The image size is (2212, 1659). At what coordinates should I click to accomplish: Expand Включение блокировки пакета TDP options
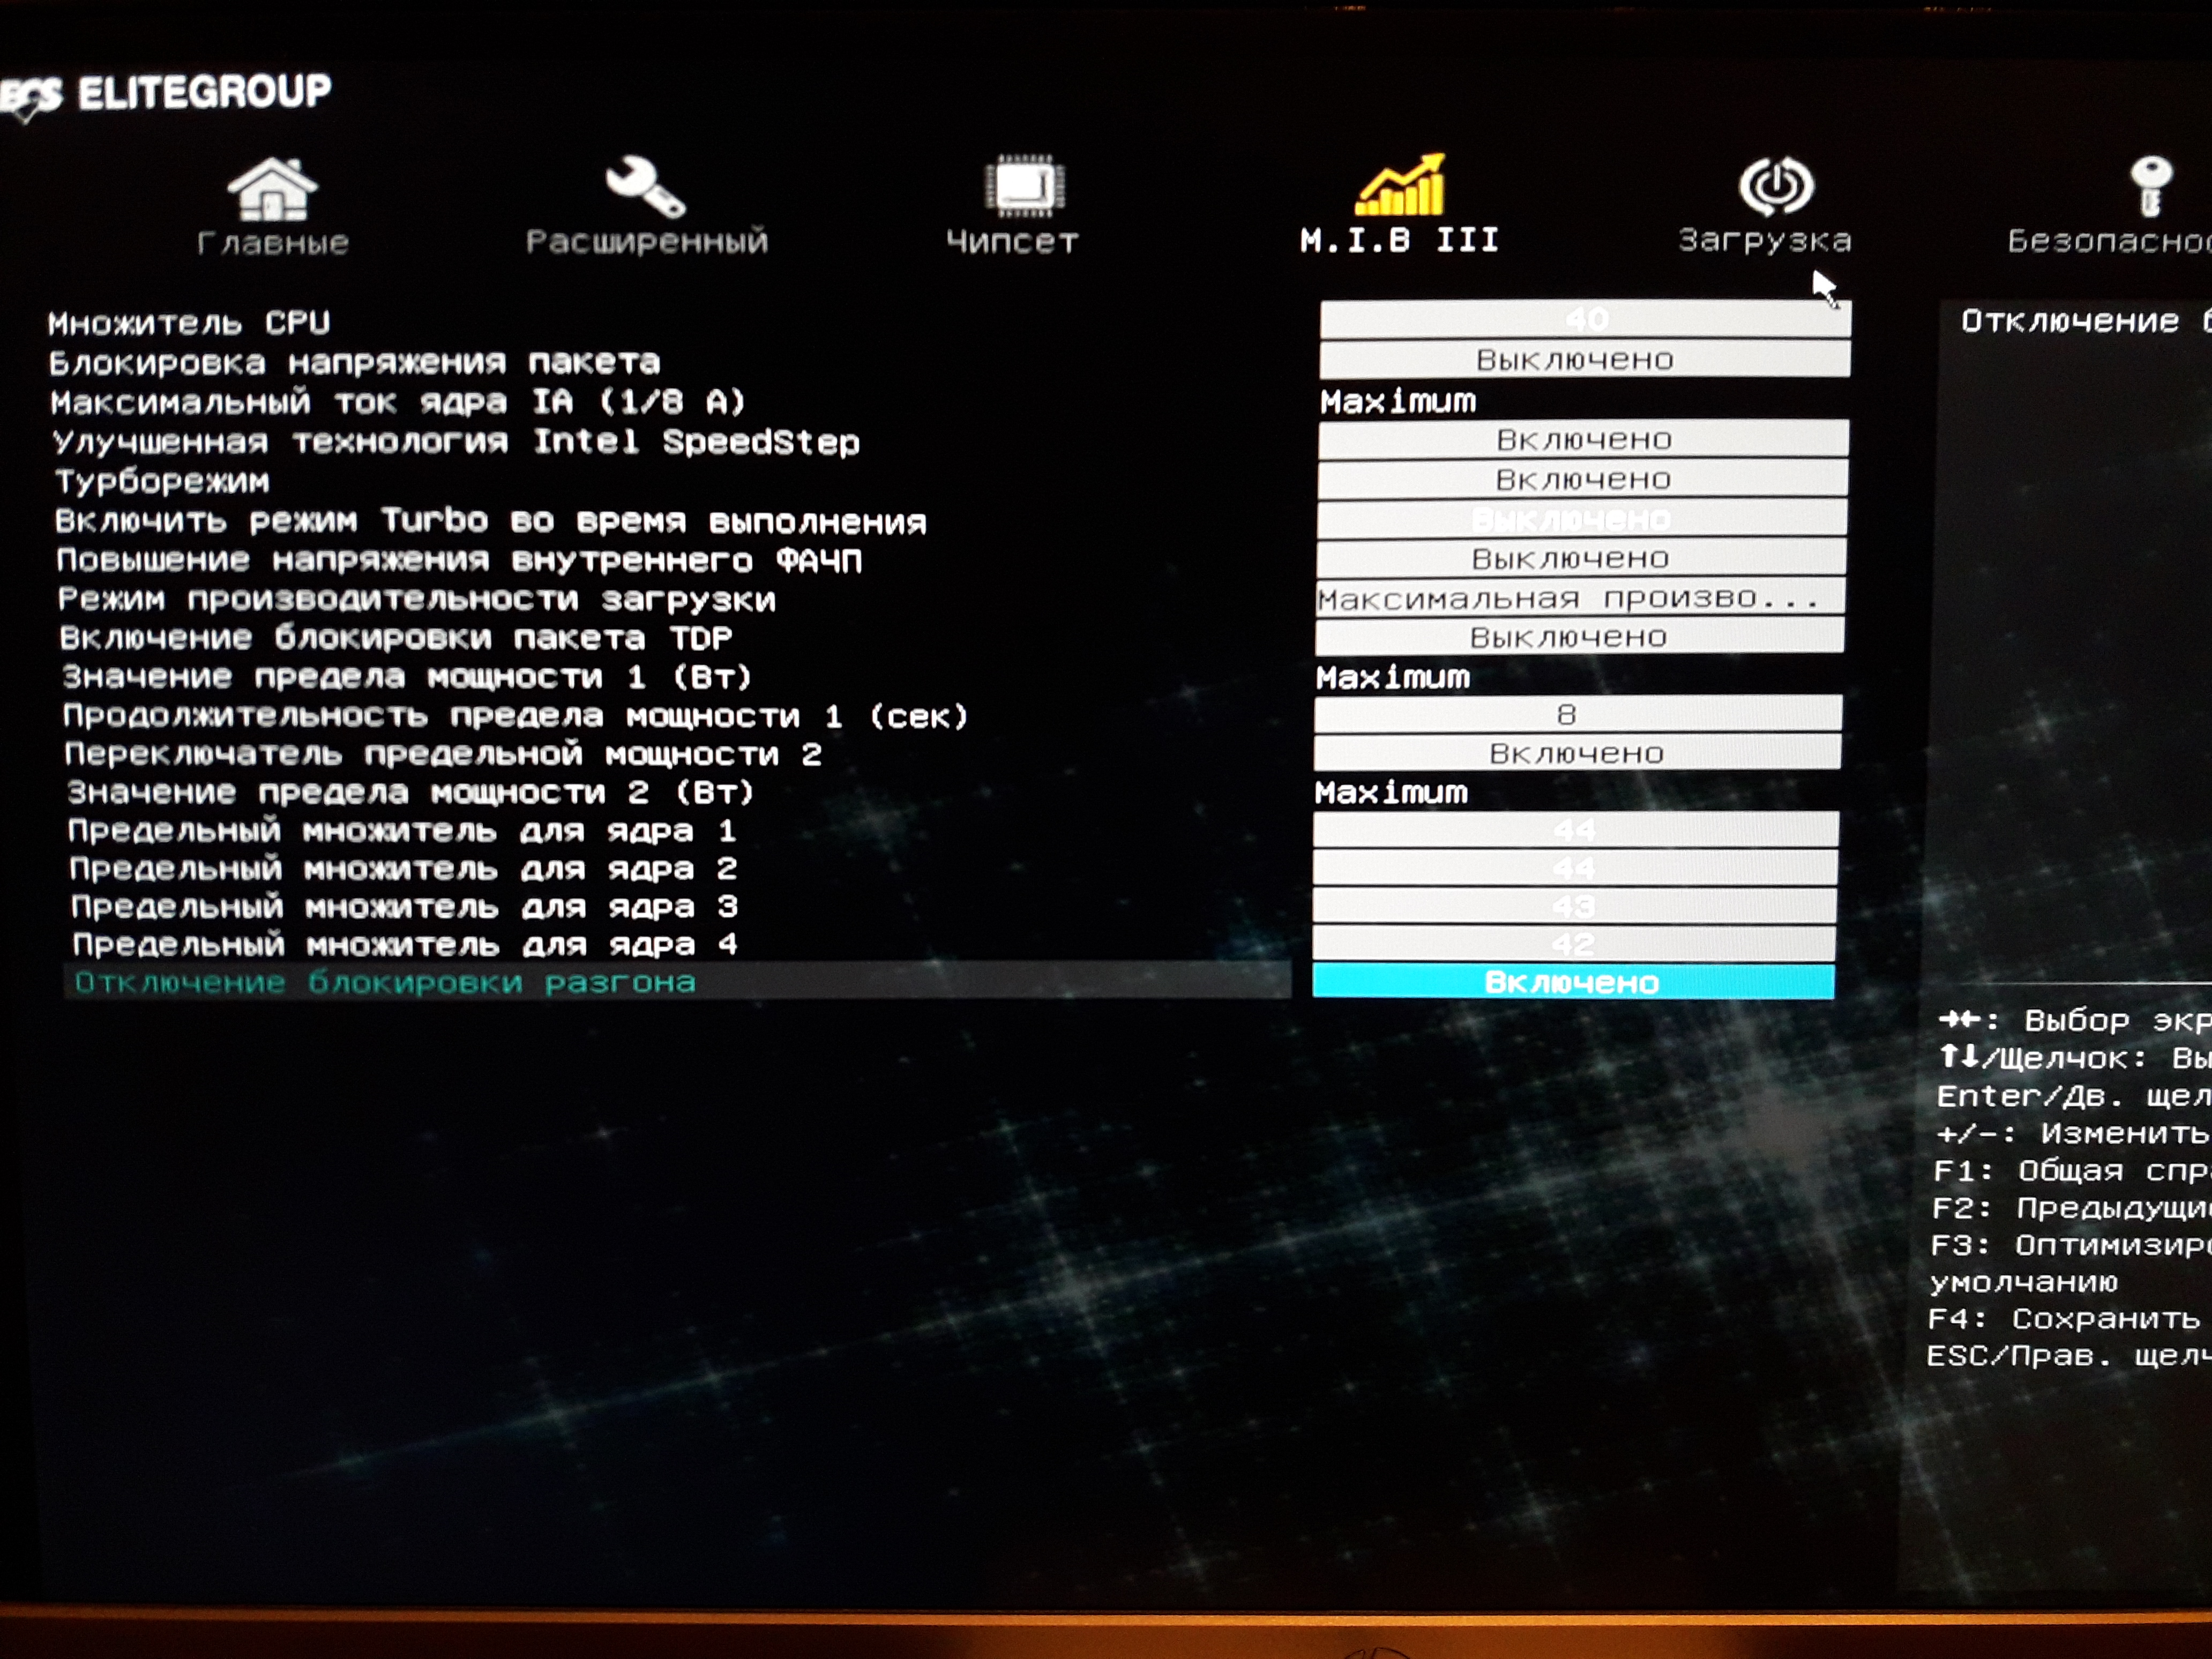click(1579, 637)
